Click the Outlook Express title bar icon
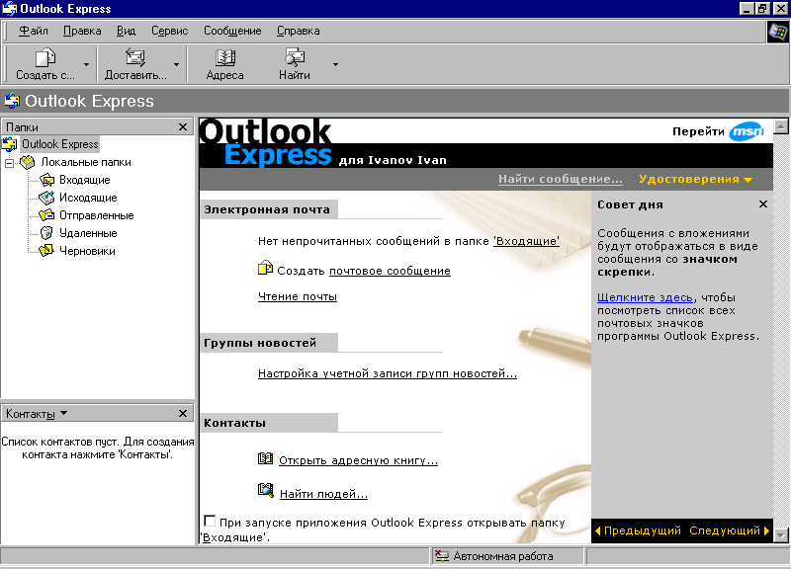Viewport: 791px width, 569px height. (x=10, y=9)
